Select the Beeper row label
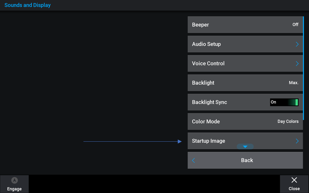Image resolution: width=309 pixels, height=193 pixels. click(x=200, y=25)
